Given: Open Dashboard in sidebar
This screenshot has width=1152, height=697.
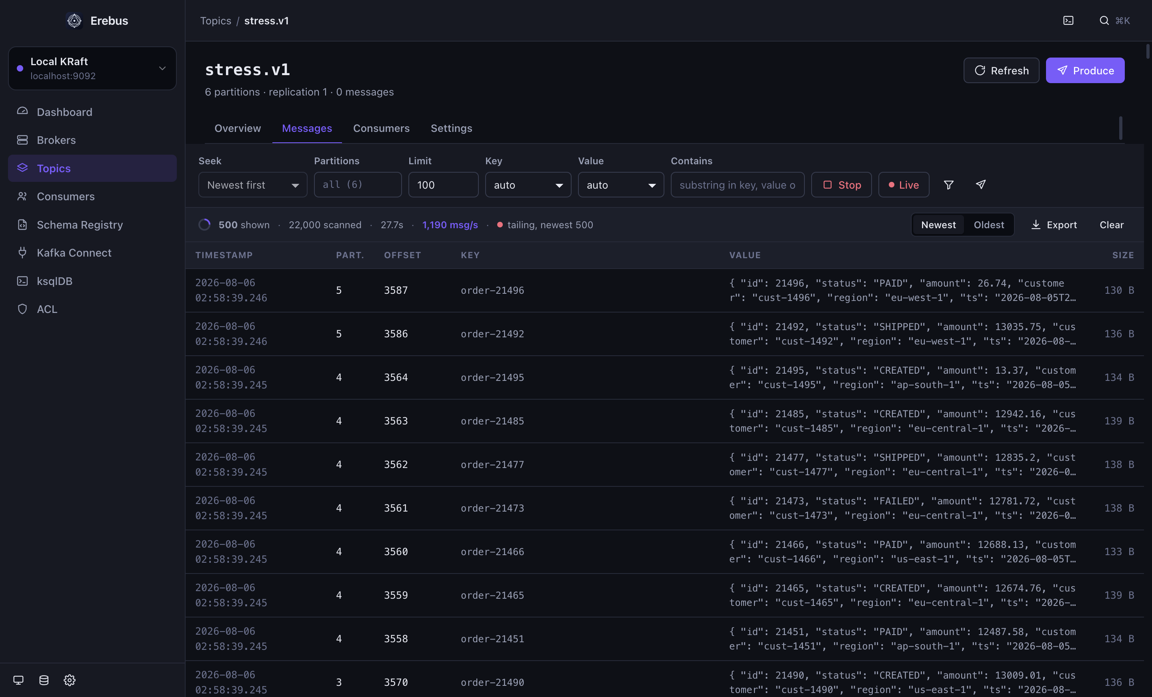Looking at the screenshot, I should point(92,112).
